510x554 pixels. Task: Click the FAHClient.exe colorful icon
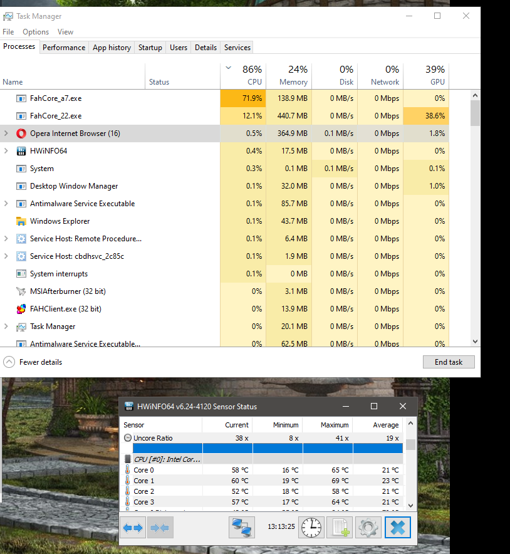(x=21, y=309)
